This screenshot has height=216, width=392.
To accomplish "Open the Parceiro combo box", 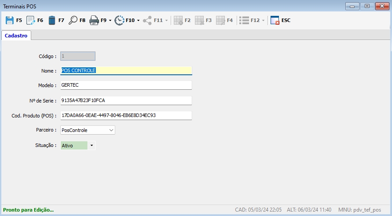I will 87,130.
